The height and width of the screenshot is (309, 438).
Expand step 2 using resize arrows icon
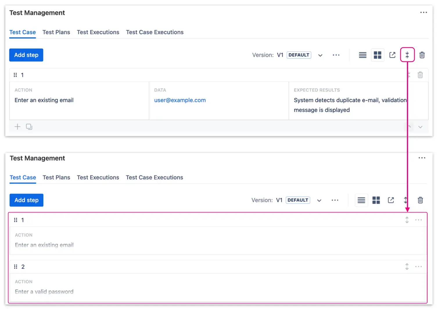(407, 266)
